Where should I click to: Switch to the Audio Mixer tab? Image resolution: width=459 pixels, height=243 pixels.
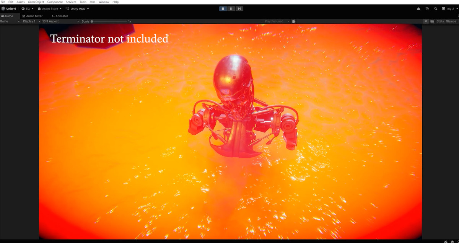(33, 16)
